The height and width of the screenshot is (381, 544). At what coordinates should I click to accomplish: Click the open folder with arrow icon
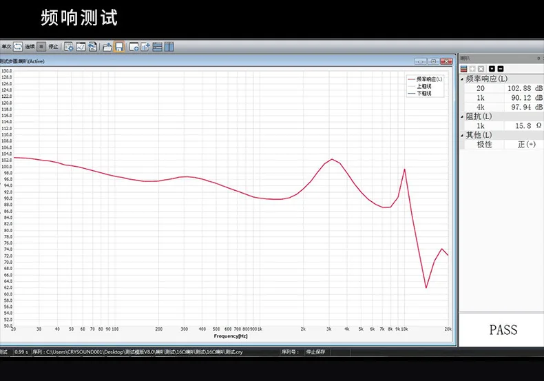click(x=107, y=46)
